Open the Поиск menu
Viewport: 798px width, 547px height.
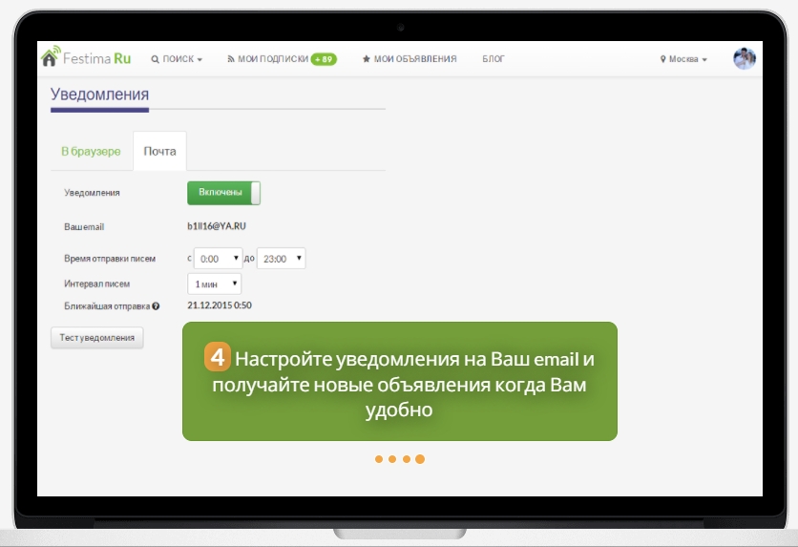click(x=178, y=59)
